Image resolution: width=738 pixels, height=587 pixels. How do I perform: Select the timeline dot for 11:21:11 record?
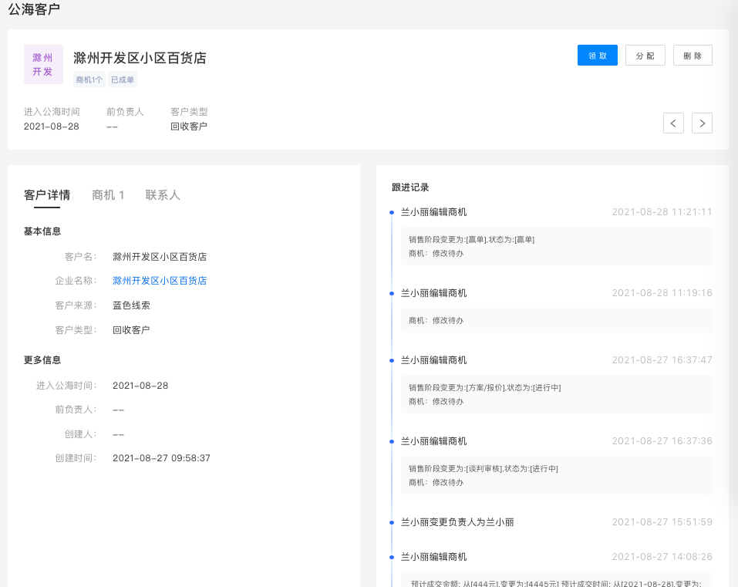(x=392, y=212)
